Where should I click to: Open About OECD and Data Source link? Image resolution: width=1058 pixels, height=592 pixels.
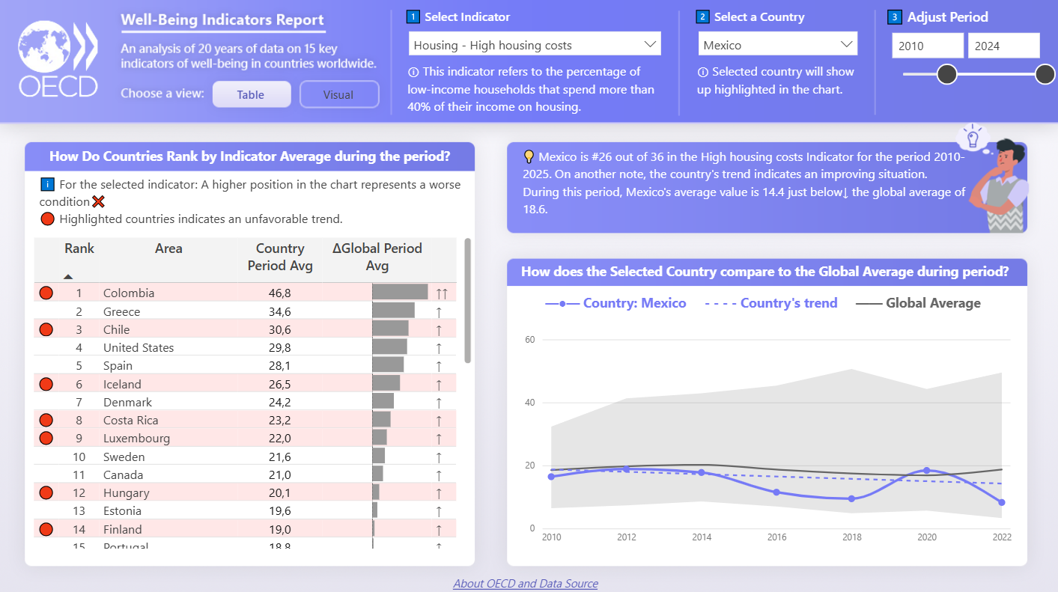pyautogui.click(x=526, y=583)
